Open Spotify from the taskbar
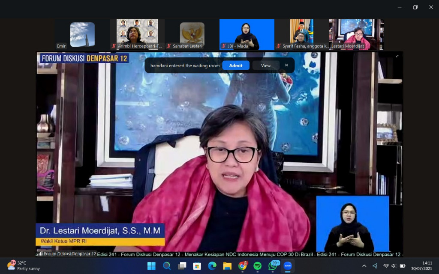 tap(257, 266)
